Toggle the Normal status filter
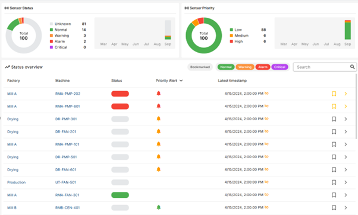 coord(226,67)
